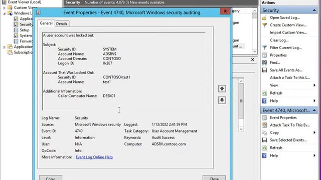Click the Filter Current Log funnel icon
Screen dimensions: 321x180
point(264,48)
